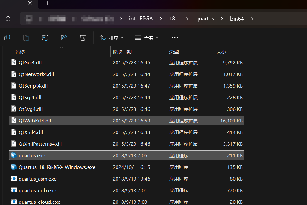This screenshot has height=205, width=307.
Task: Click the copy icon in the toolbar
Action: click(7, 38)
